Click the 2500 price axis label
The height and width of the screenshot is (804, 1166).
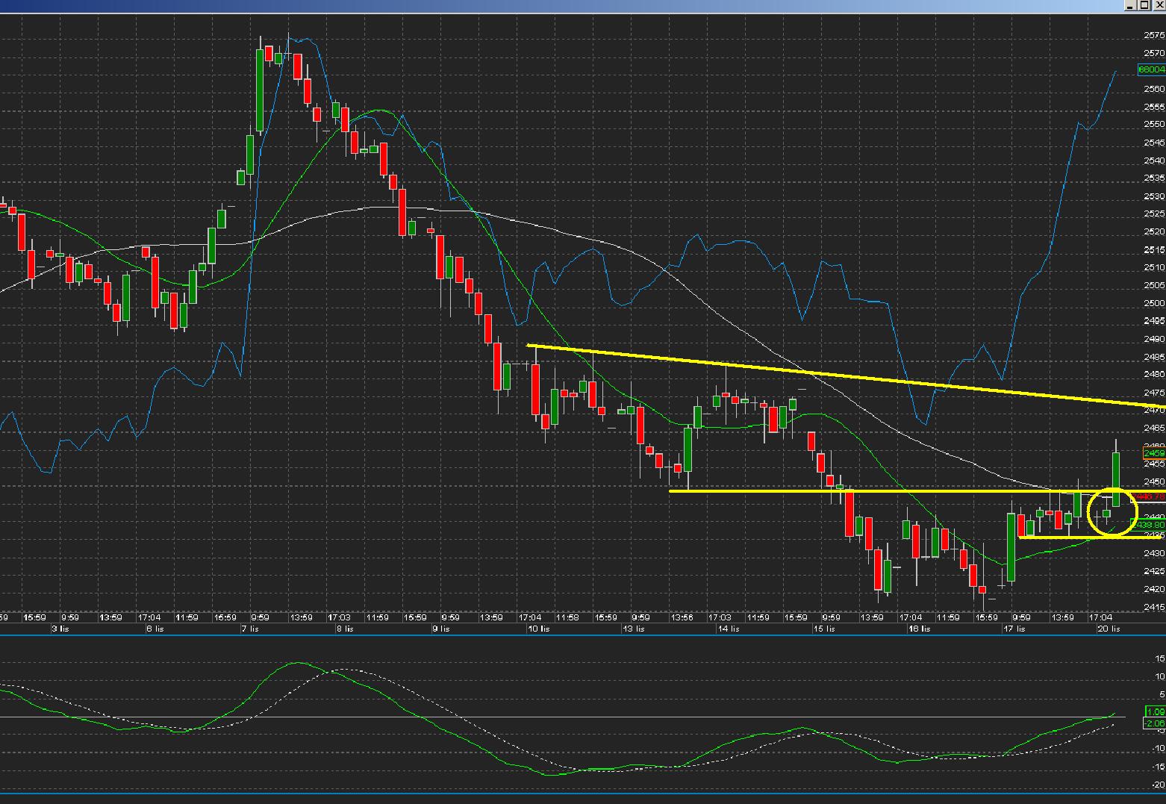coord(1153,303)
